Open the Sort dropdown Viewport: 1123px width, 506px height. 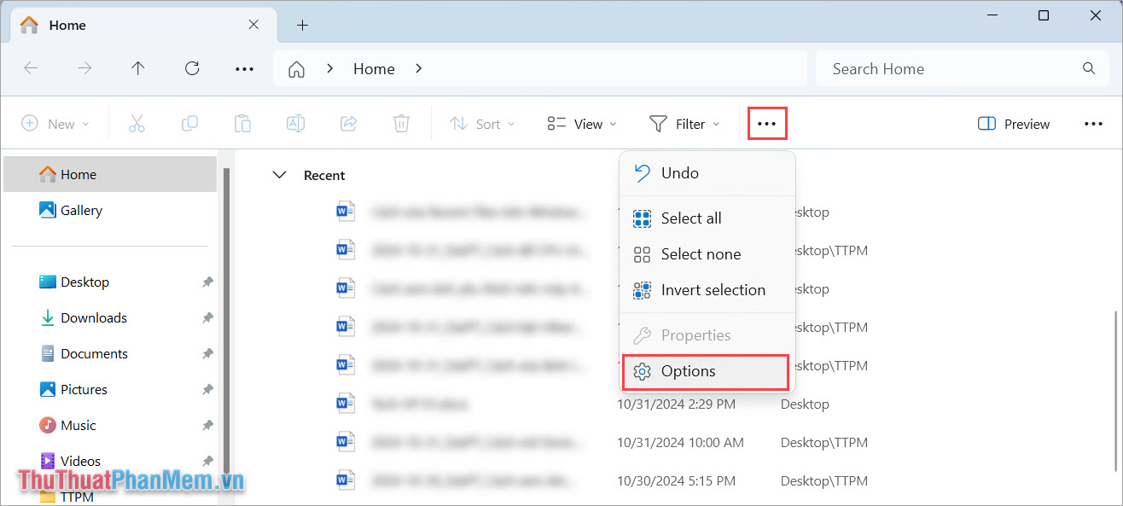click(482, 123)
